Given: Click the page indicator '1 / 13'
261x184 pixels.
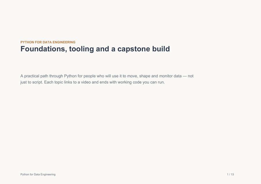Looking at the screenshot, I should pyautogui.click(x=230, y=174).
